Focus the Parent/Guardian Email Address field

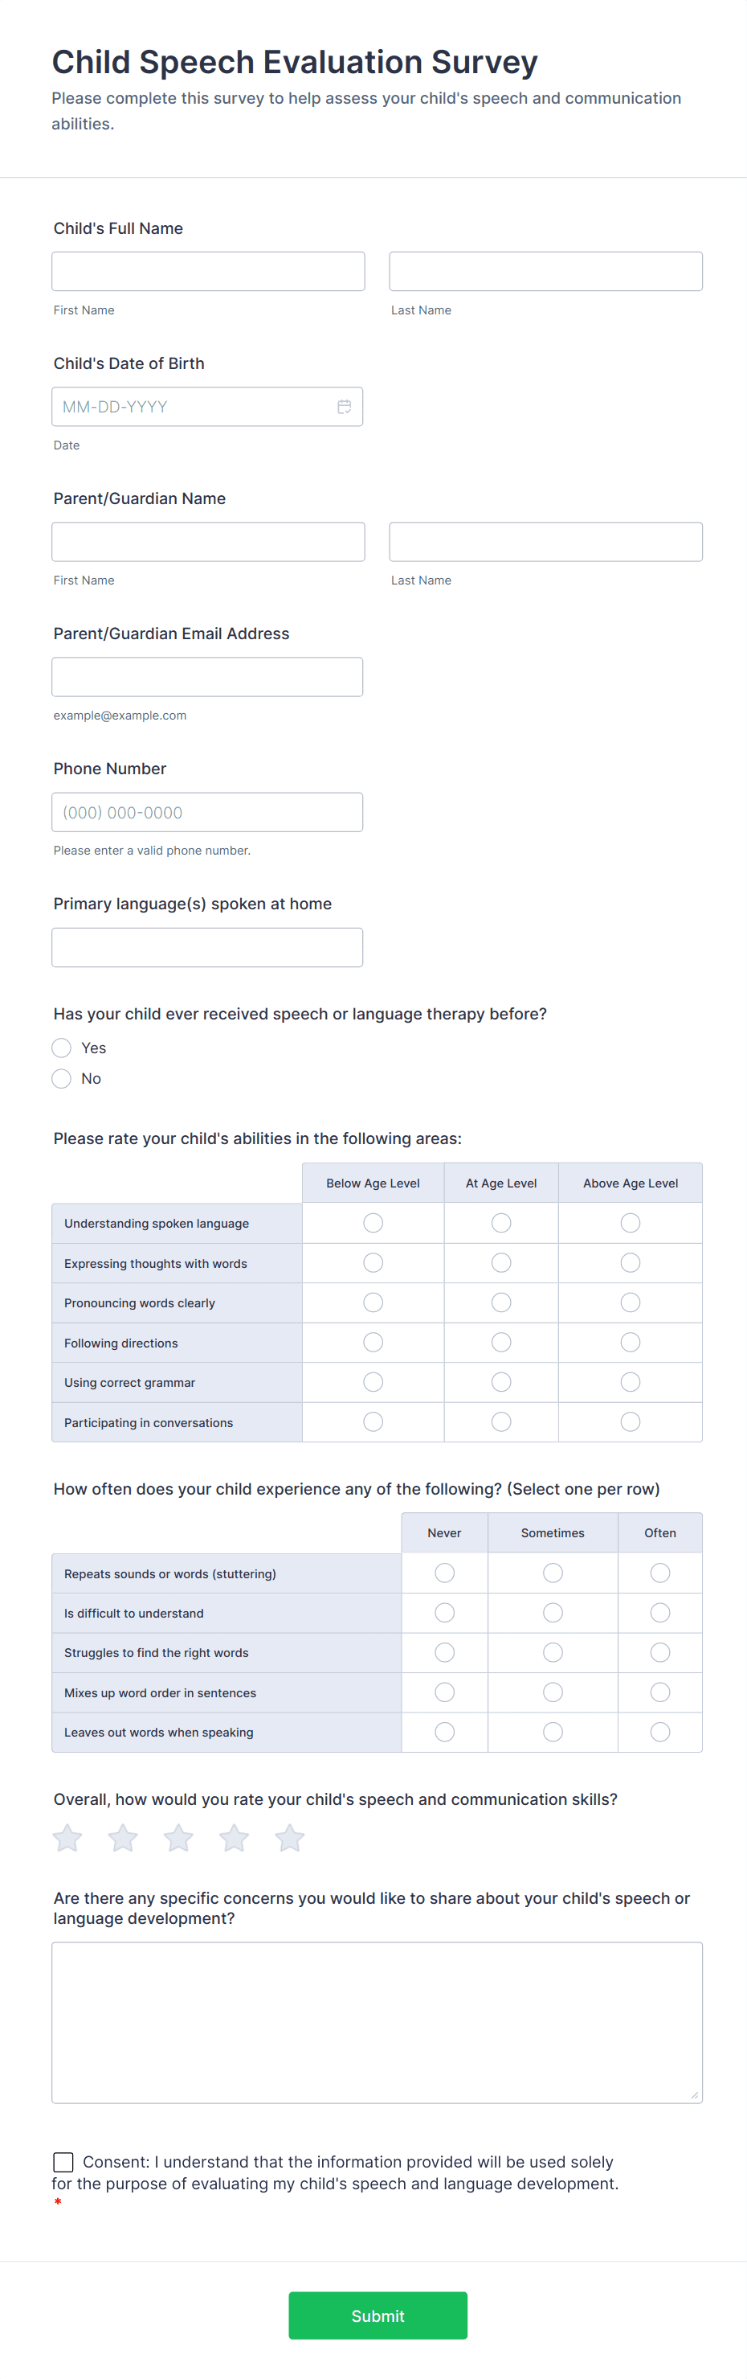click(206, 676)
